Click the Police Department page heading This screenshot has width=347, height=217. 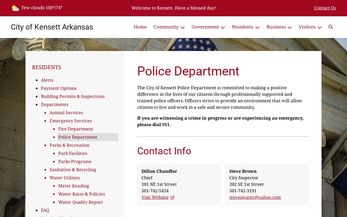[x=188, y=71]
